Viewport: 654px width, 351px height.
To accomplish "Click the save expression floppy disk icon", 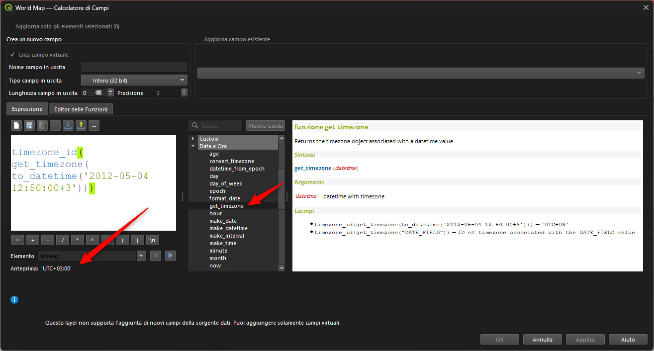I will tap(29, 126).
